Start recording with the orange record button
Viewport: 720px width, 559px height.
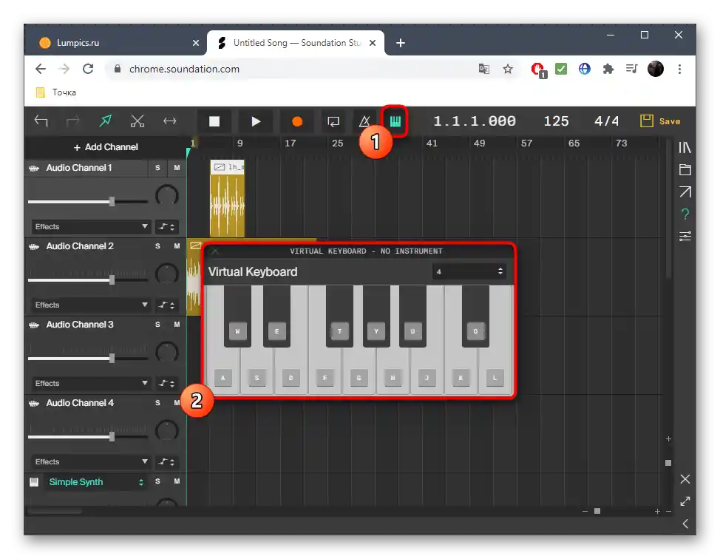pyautogui.click(x=297, y=121)
